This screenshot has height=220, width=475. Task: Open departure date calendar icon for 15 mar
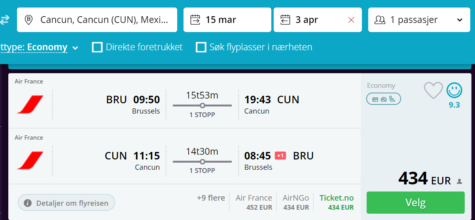[x=195, y=20]
